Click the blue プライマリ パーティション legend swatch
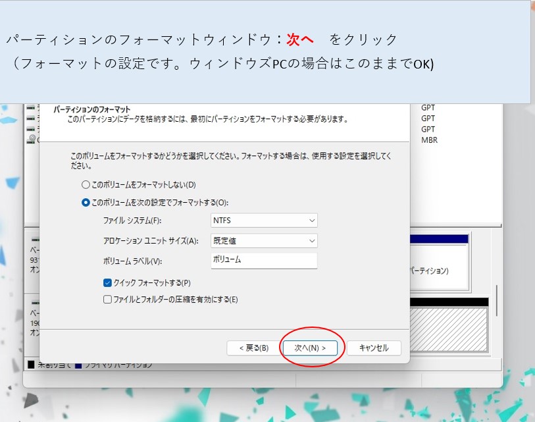Image resolution: width=535 pixels, height=422 pixels. [78, 365]
